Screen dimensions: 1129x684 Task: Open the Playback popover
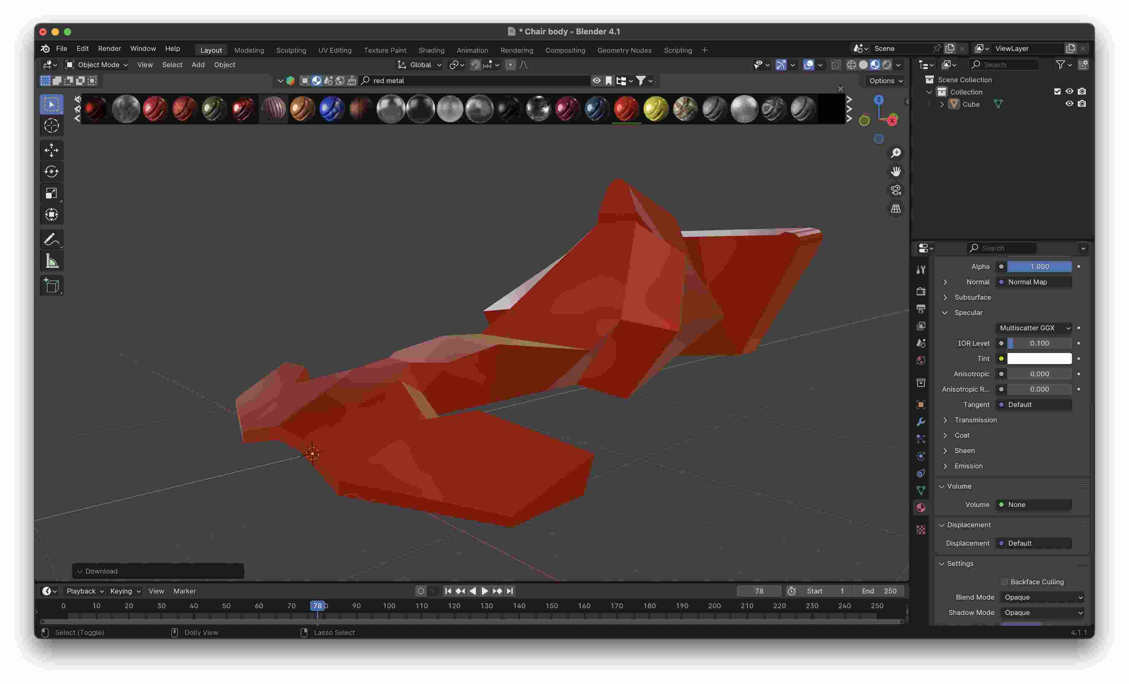click(x=85, y=591)
